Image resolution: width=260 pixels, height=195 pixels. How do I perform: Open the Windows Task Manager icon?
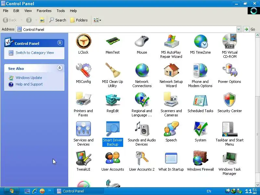[x=230, y=159]
